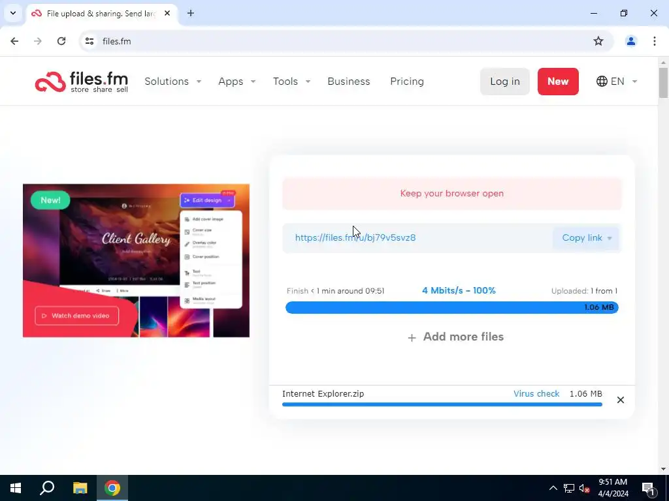The height and width of the screenshot is (501, 669).
Task: Open the Windows Start menu
Action: [x=16, y=488]
